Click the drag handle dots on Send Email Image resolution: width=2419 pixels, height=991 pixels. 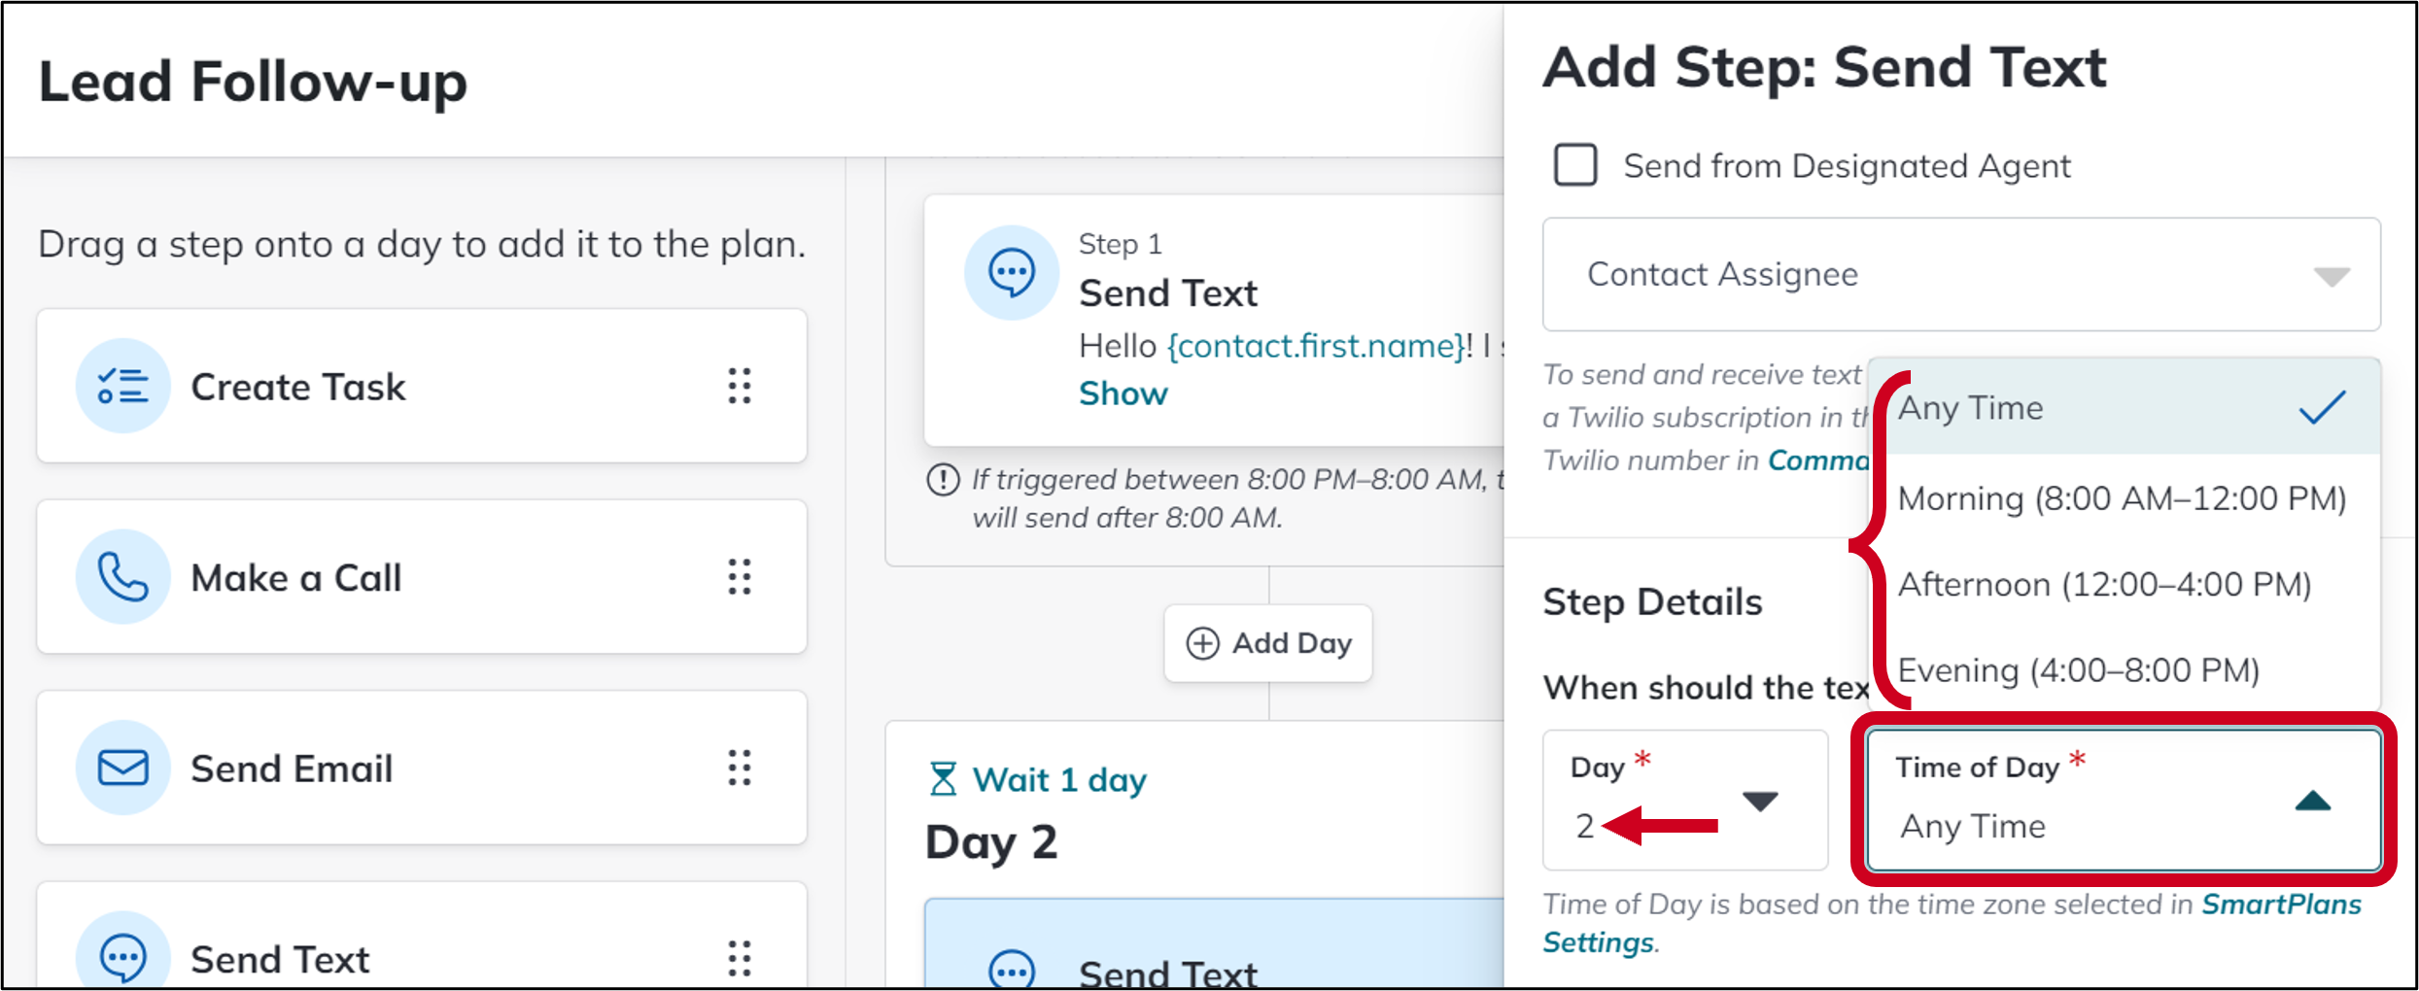[x=740, y=768]
